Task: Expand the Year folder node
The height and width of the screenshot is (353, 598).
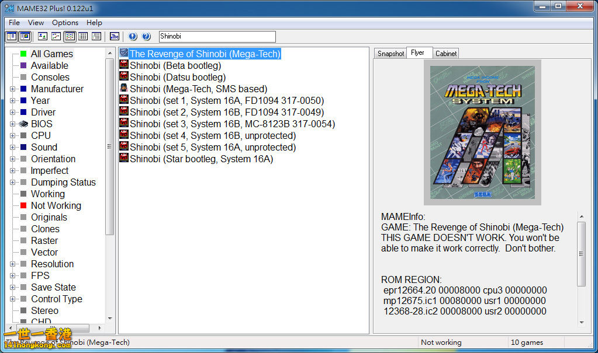Action: [13, 101]
